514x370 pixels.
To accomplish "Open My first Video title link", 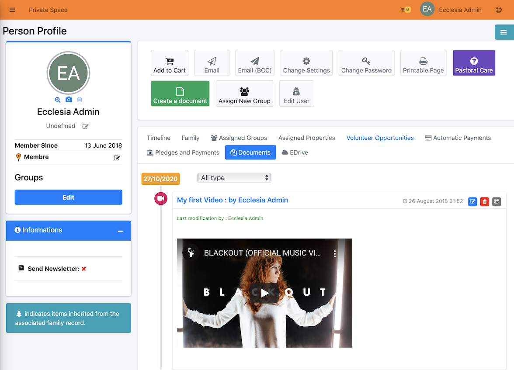I will 233,200.
